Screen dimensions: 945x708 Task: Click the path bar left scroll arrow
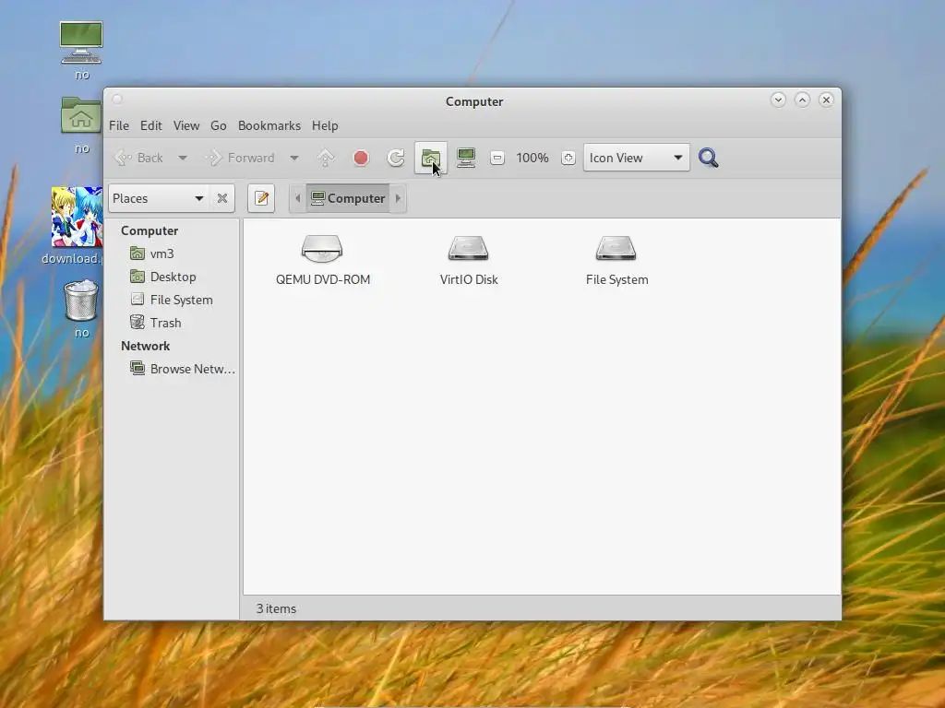pyautogui.click(x=297, y=198)
